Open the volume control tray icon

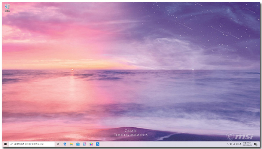pos(237,144)
